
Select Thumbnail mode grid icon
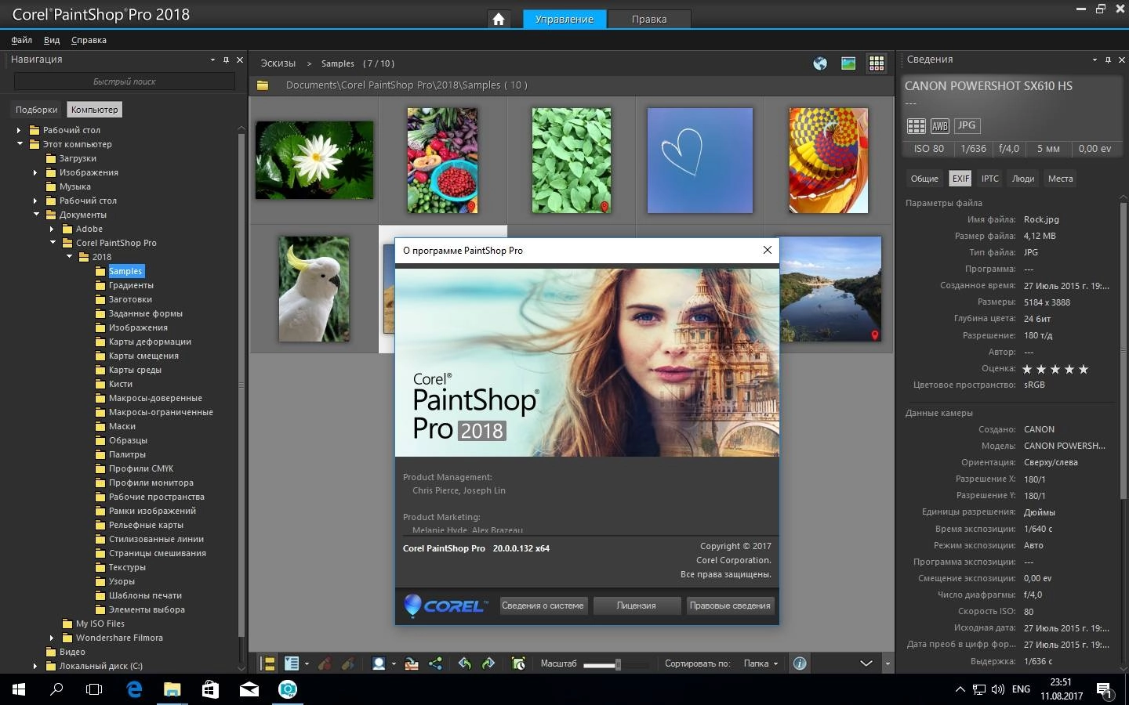tap(877, 63)
